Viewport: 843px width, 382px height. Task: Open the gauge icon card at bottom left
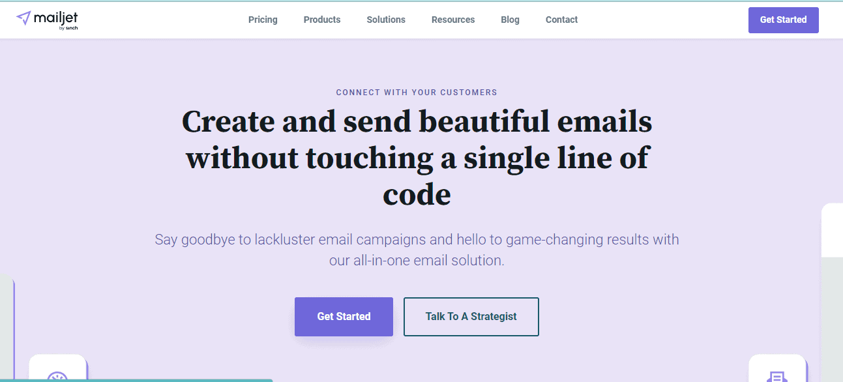(x=57, y=368)
